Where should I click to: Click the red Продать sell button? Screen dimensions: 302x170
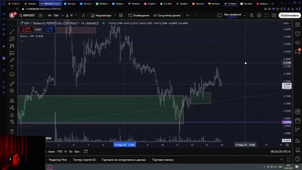pos(26,30)
